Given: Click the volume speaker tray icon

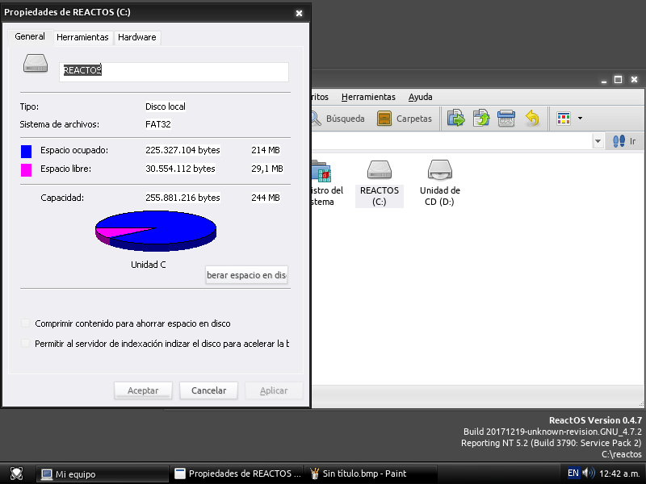Looking at the screenshot, I should tap(589, 474).
